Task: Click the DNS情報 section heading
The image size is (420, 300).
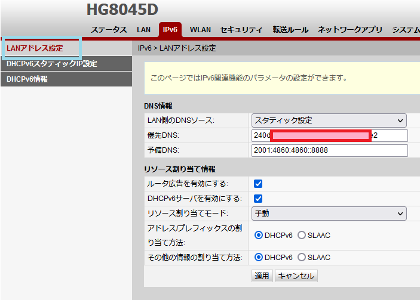Action: click(158, 106)
